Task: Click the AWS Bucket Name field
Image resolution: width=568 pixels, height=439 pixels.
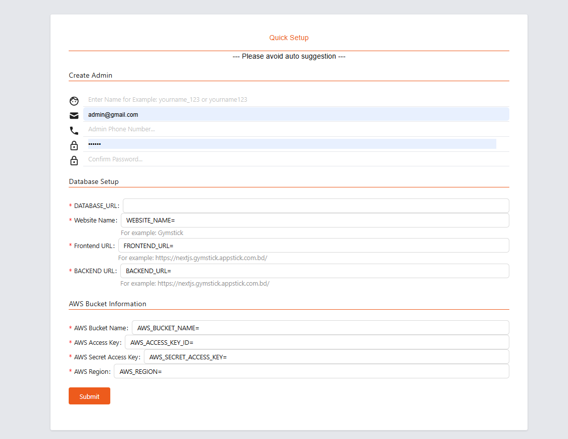Action: point(320,328)
